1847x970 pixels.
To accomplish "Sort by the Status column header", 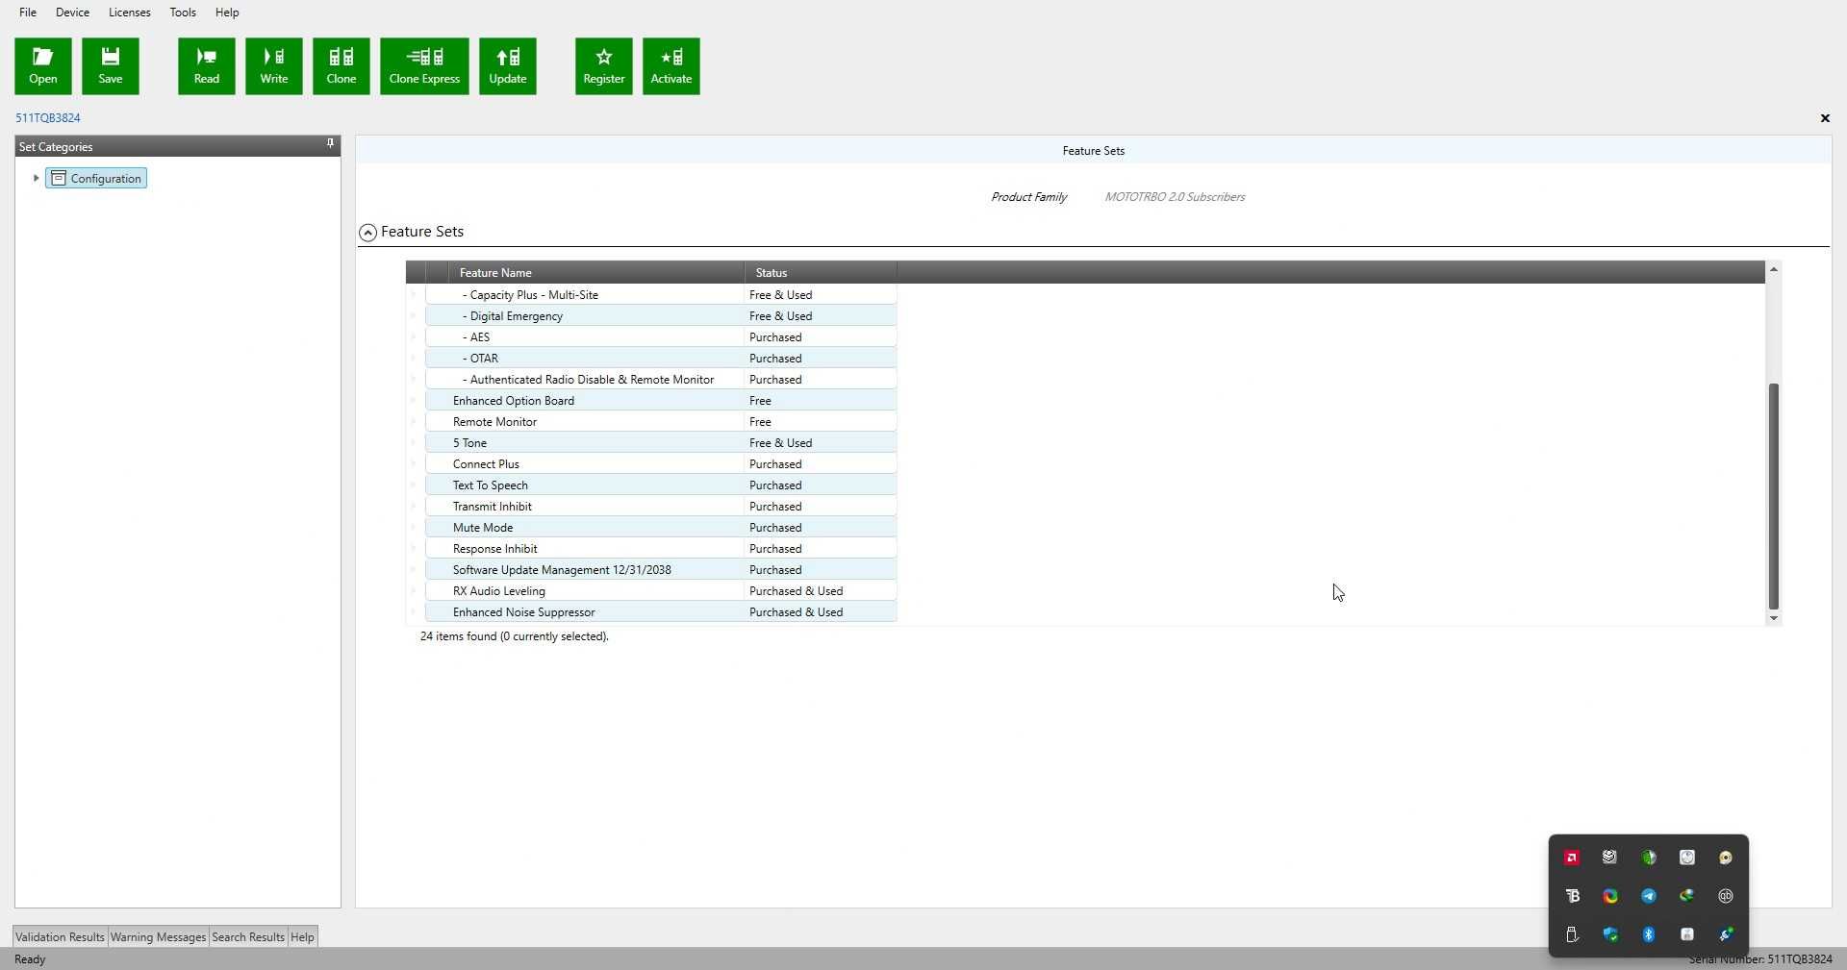I will 821,273.
